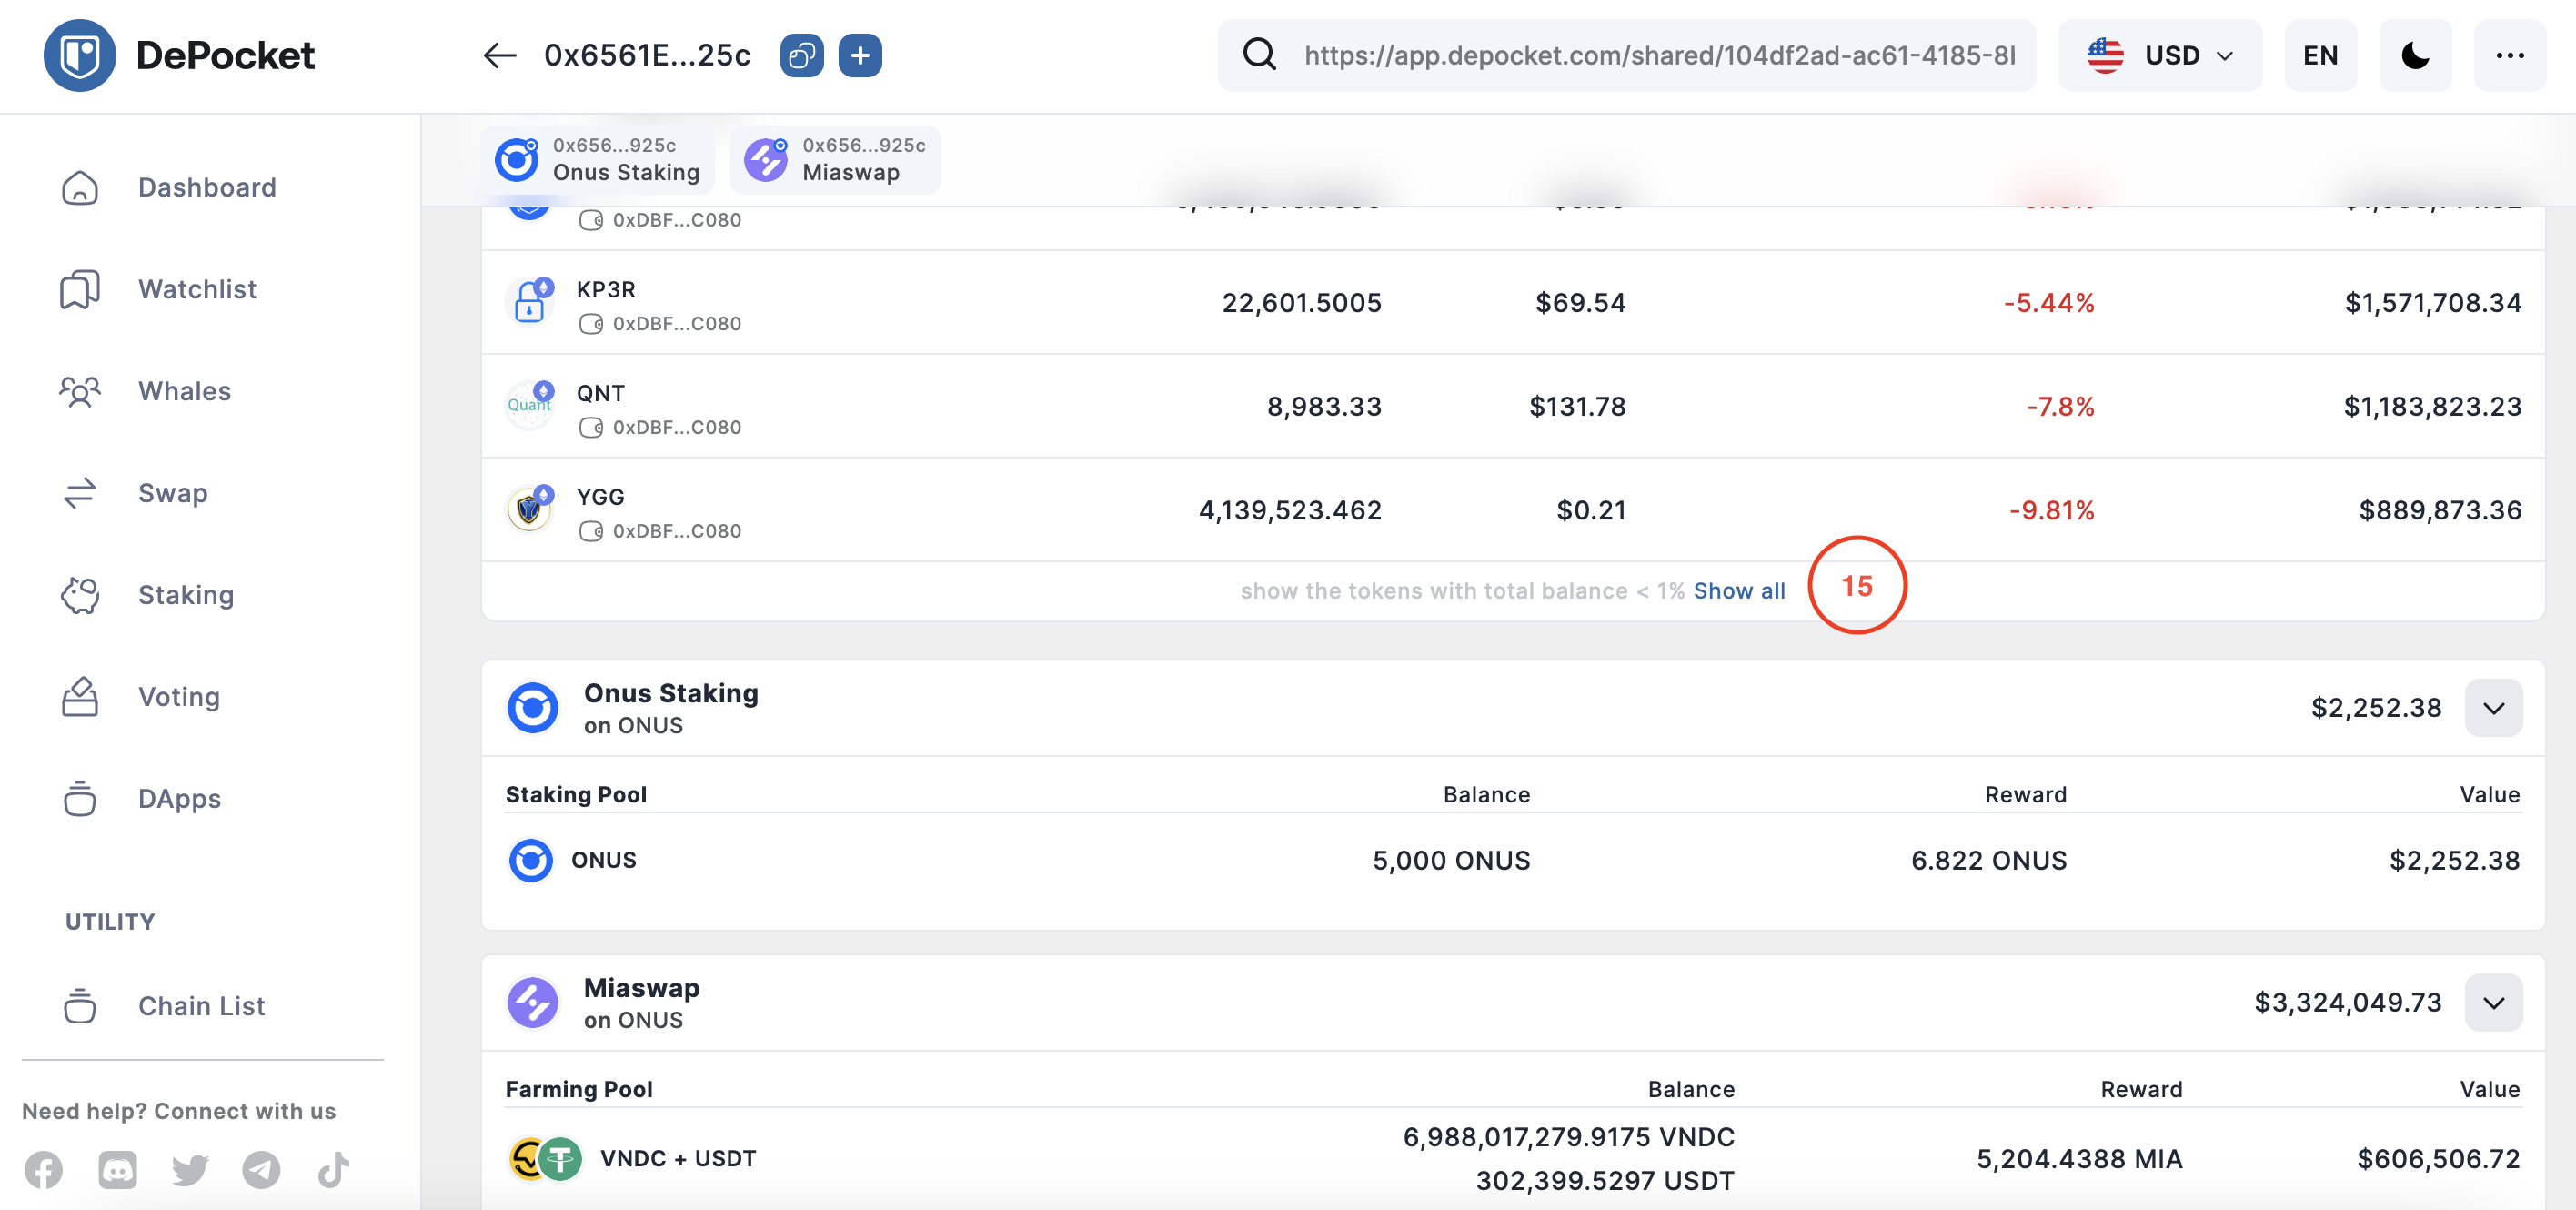The width and height of the screenshot is (2576, 1210).
Task: Collapse the Onus Staking section
Action: click(2493, 708)
